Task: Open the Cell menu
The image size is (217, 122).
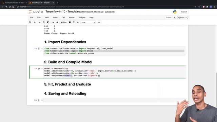Action: click(63, 17)
